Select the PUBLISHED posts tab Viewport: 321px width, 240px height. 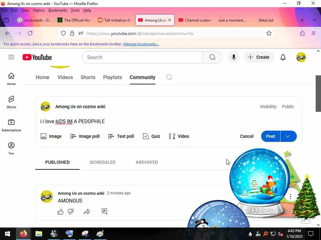click(57, 162)
